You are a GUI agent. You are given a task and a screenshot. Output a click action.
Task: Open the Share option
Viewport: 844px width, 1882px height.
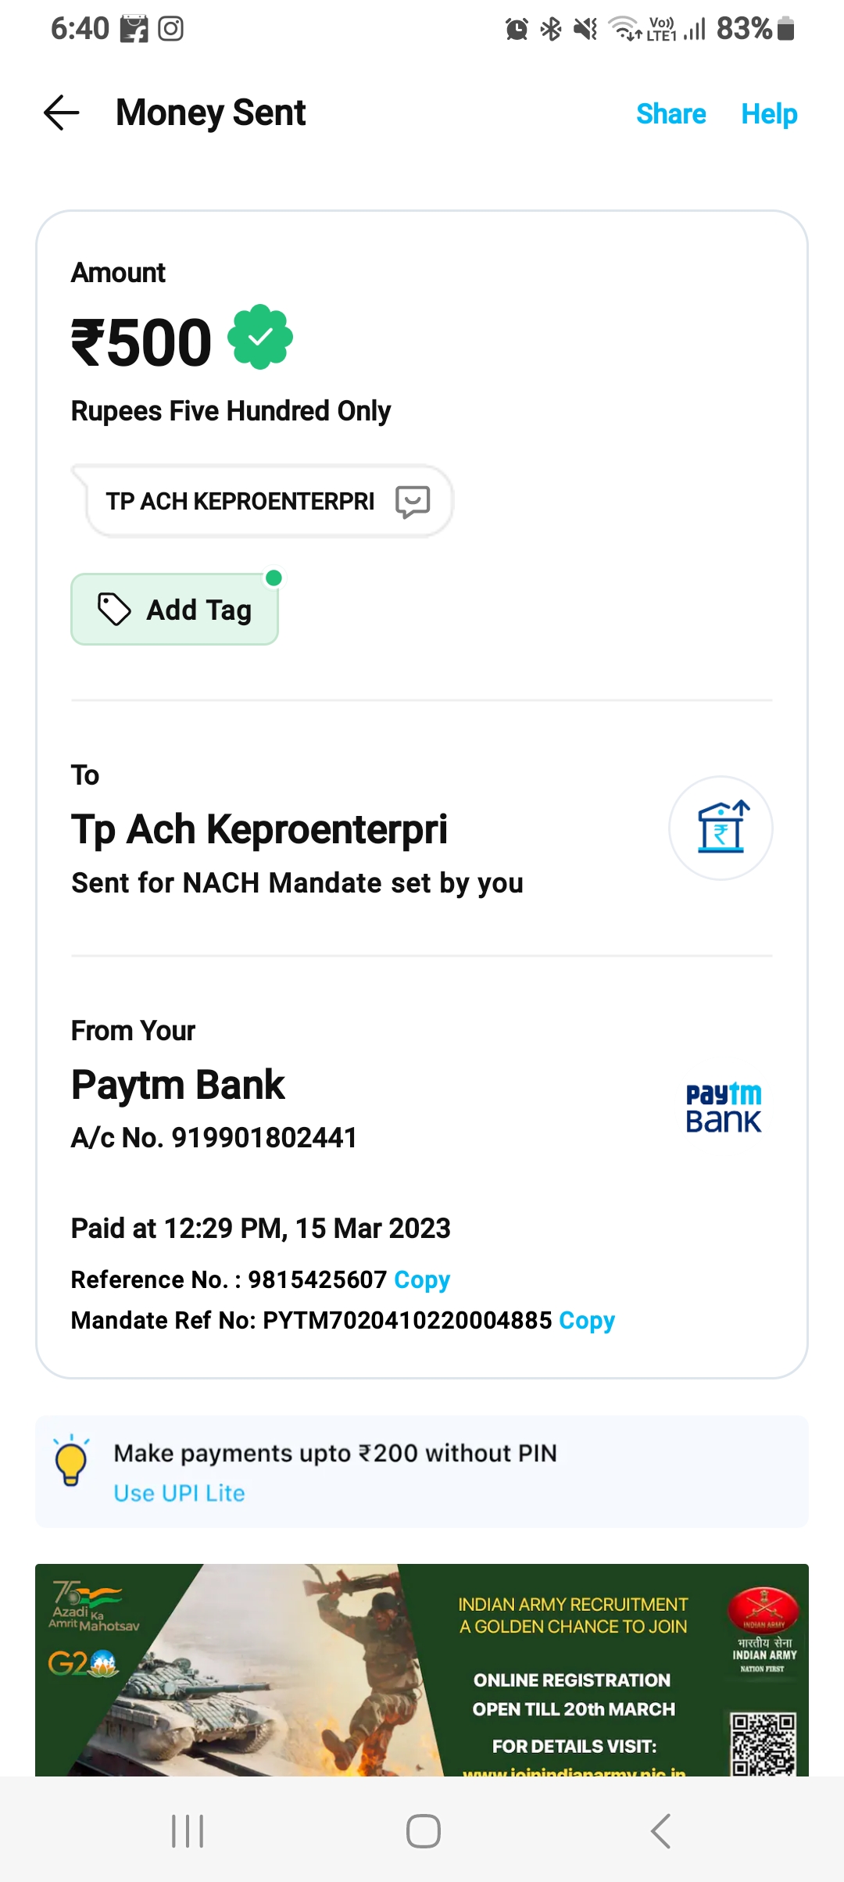point(671,114)
